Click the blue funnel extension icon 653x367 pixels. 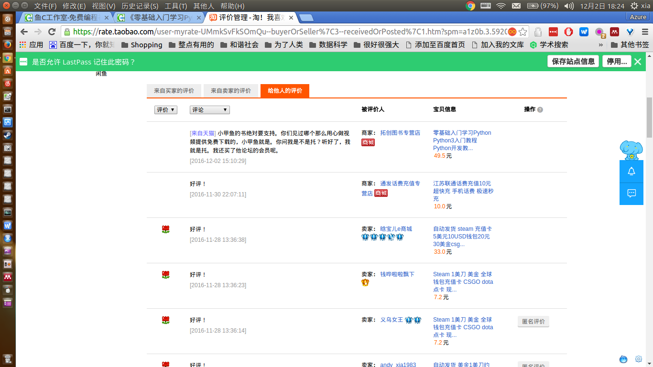click(630, 32)
